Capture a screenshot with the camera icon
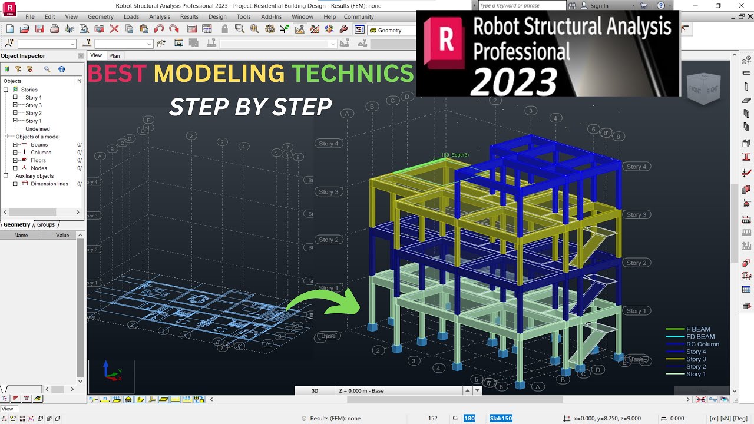Image resolution: width=754 pixels, height=424 pixels. (99, 29)
